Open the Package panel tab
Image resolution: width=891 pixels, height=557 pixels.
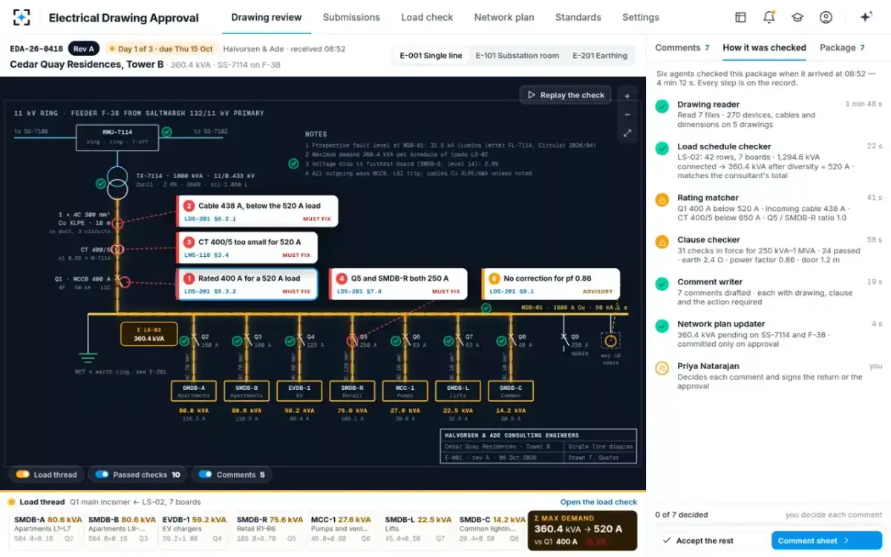tap(842, 48)
